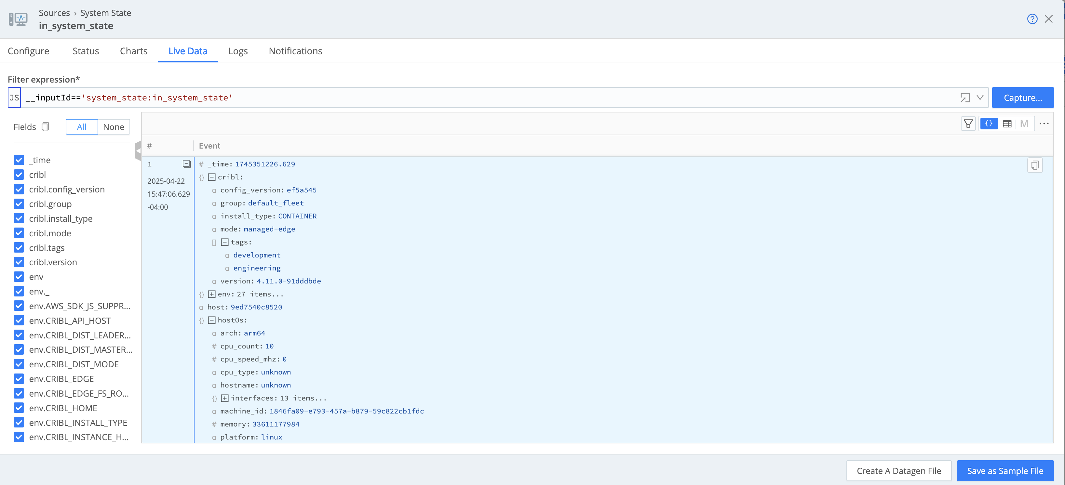
Task: Click the Capture button
Action: coord(1022,98)
